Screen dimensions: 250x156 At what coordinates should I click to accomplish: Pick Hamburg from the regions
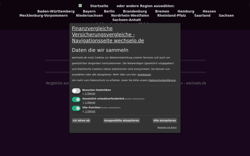coord(186,11)
